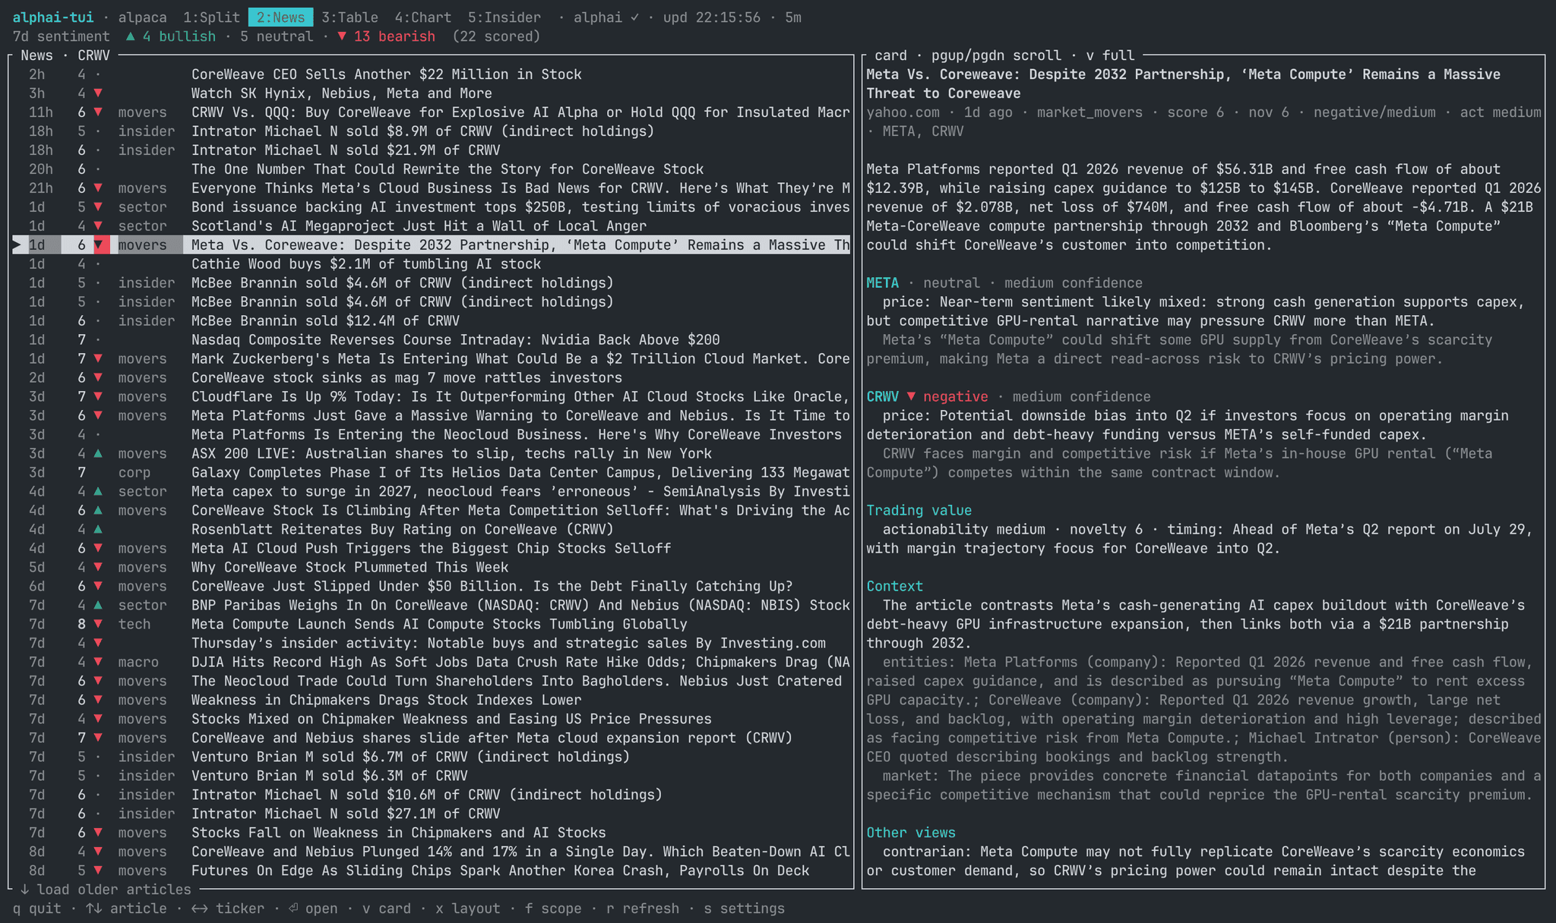Select CoreWeave Just Slipped Under $50 Billion article
Image resolution: width=1556 pixels, height=923 pixels.
432,587
